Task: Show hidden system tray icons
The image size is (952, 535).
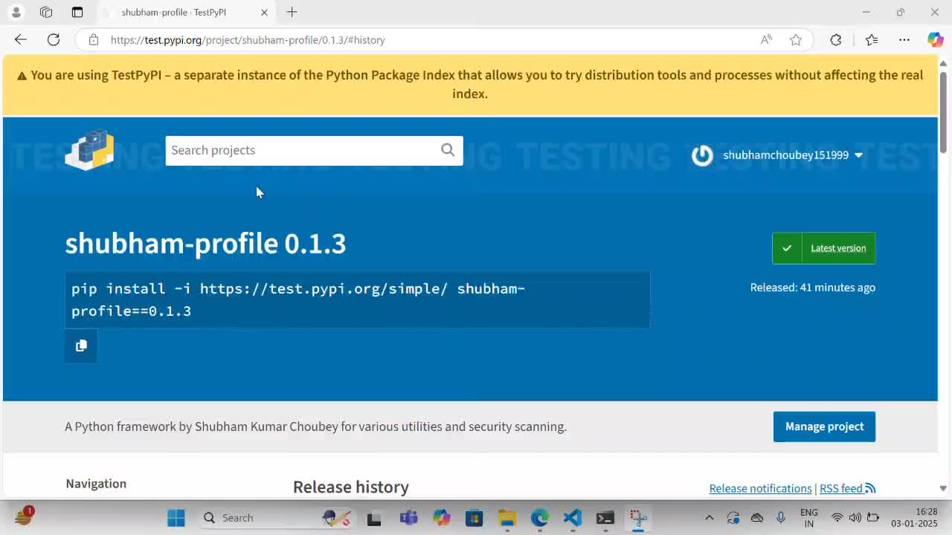Action: coord(709,518)
